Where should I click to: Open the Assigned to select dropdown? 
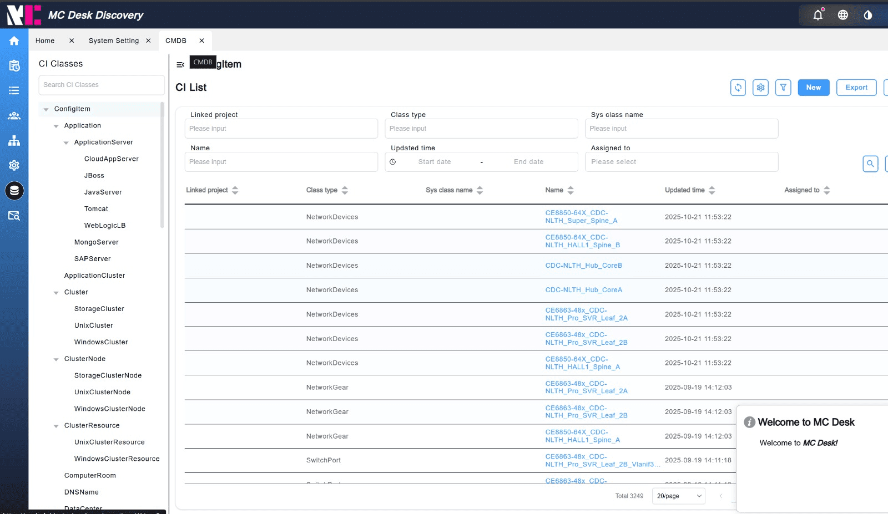[682, 162]
